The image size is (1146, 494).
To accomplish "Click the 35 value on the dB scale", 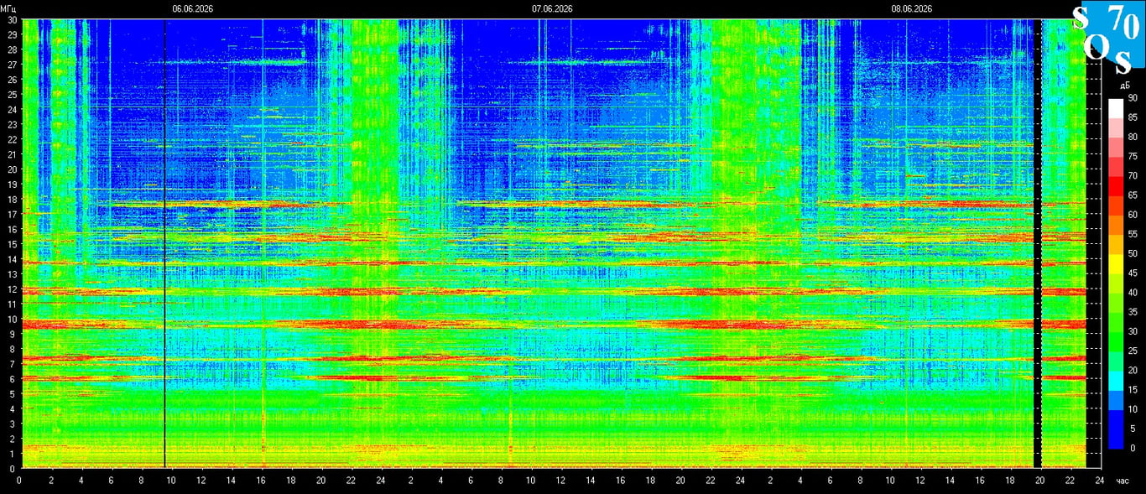I will (x=1133, y=312).
